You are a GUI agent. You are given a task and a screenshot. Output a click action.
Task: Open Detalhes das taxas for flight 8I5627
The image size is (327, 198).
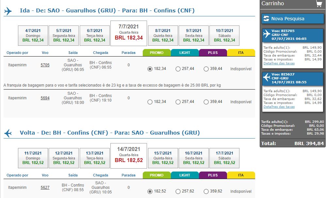point(279,107)
